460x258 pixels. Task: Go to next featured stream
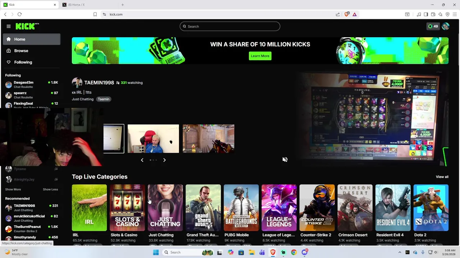(x=164, y=160)
